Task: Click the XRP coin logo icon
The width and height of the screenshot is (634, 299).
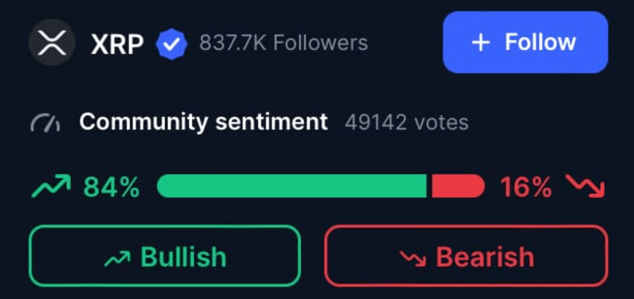Action: point(52,43)
